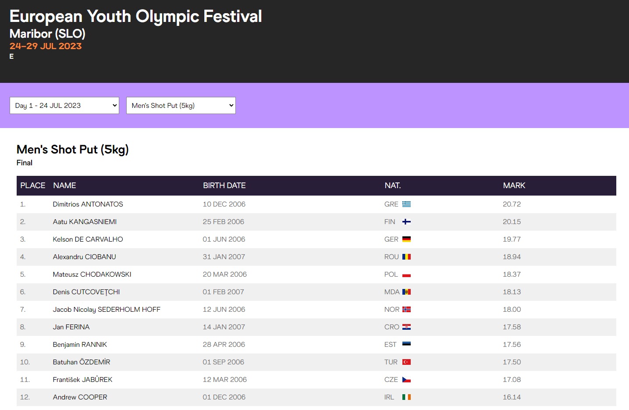Click the TUR nationality code
Viewport: 629px width, 410px height.
(x=391, y=362)
